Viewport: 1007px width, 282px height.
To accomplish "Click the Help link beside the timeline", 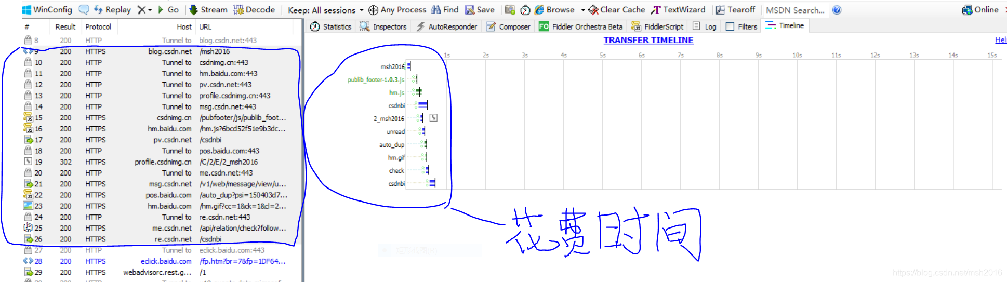I will (x=1001, y=40).
